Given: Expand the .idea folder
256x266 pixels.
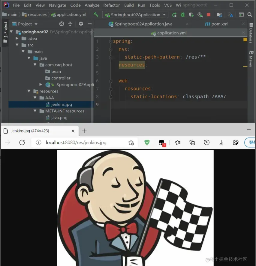Looking at the screenshot, I should 17,38.
